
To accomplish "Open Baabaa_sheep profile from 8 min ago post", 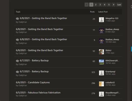I will pos(112,29).
